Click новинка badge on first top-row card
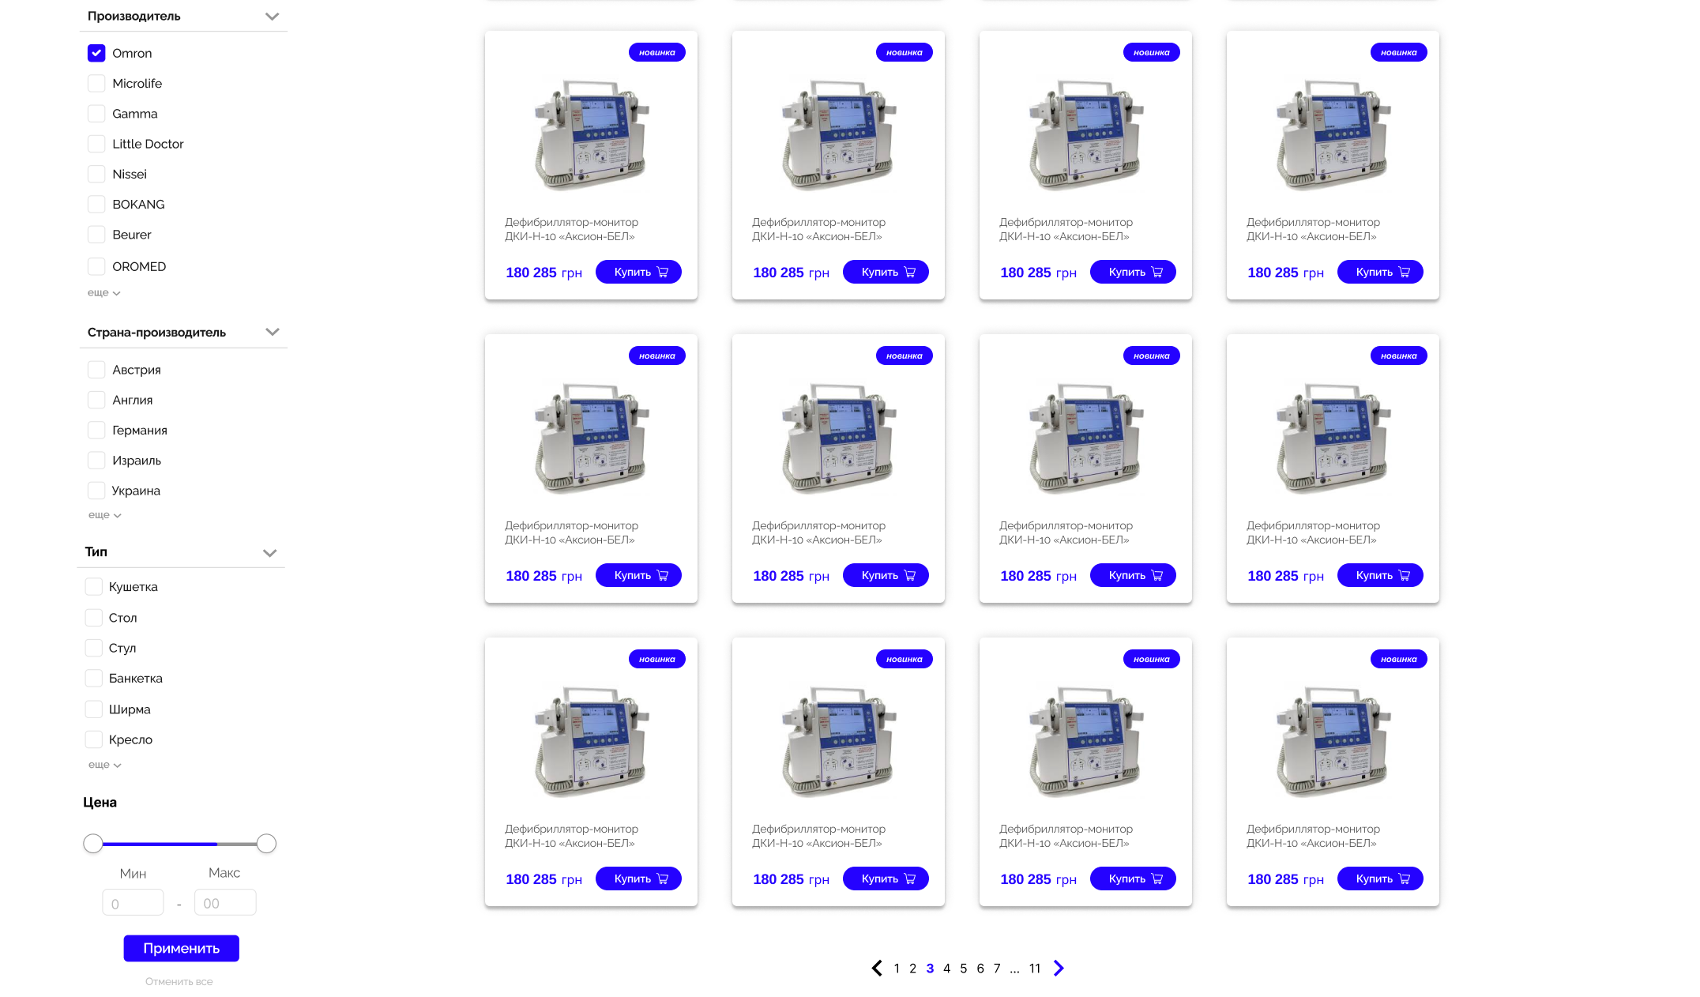 pyautogui.click(x=657, y=52)
